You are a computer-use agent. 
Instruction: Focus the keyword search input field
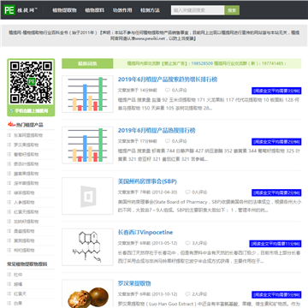198,10
